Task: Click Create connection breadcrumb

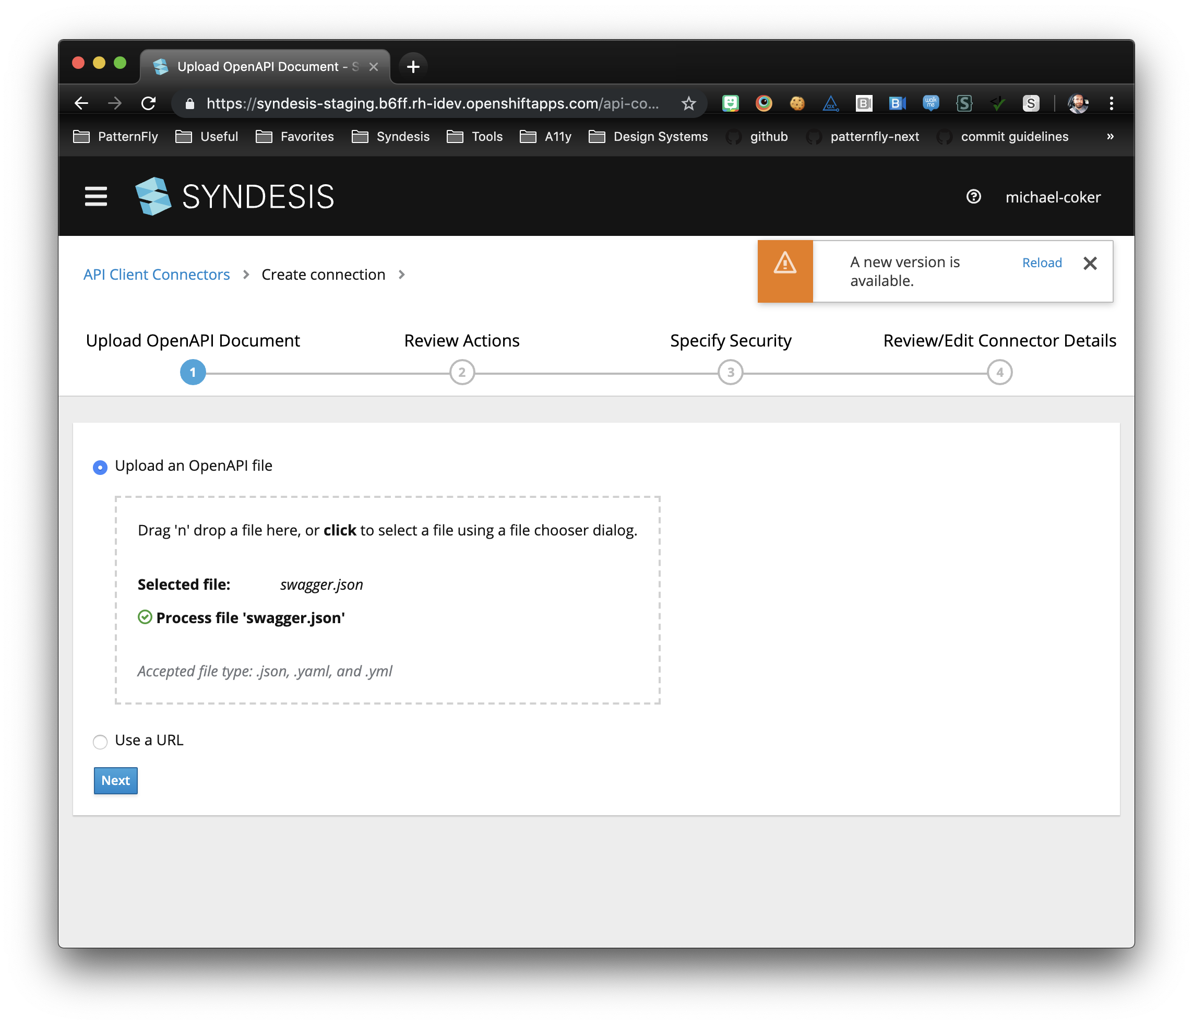Action: pos(323,275)
